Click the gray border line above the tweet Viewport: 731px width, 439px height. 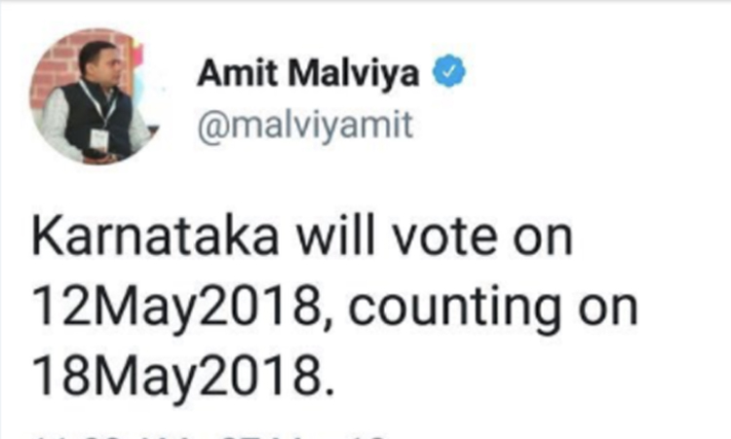point(365,3)
